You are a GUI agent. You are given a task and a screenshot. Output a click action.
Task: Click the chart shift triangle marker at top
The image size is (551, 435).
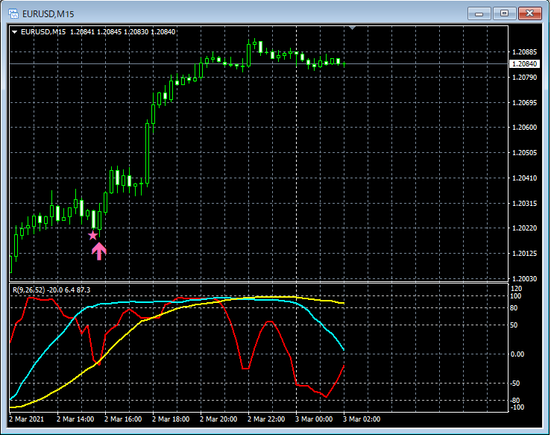353,28
